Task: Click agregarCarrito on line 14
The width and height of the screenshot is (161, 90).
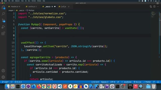Action: 40,57
